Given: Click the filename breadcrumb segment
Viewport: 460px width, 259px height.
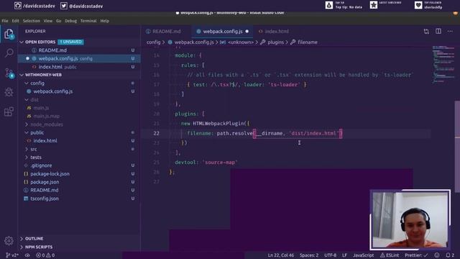Looking at the screenshot, I should (308, 42).
